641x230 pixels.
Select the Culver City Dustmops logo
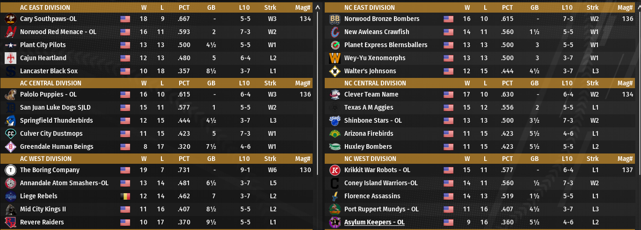pos(10,134)
